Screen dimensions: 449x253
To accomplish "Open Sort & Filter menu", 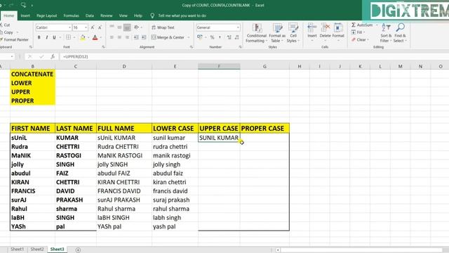I will click(386, 33).
